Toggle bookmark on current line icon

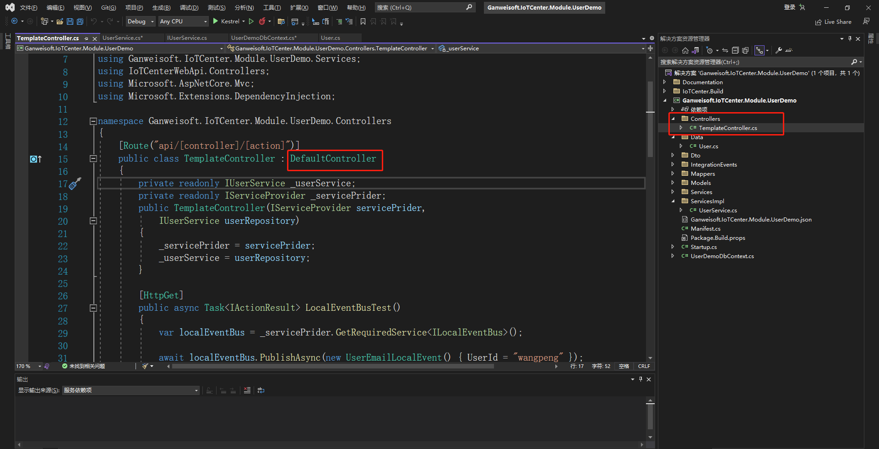[363, 22]
